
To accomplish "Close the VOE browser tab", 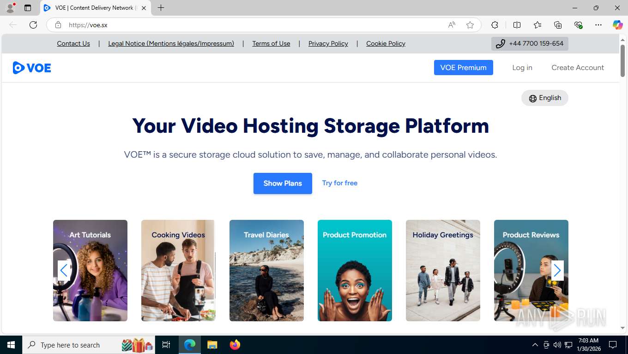I will (x=144, y=8).
